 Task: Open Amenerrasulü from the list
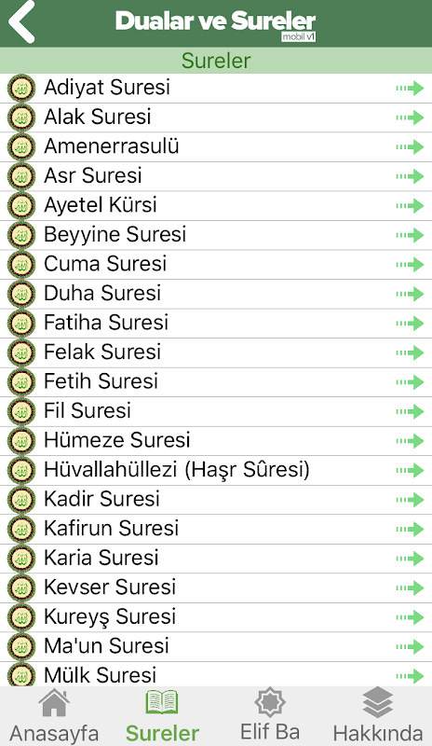click(216, 146)
